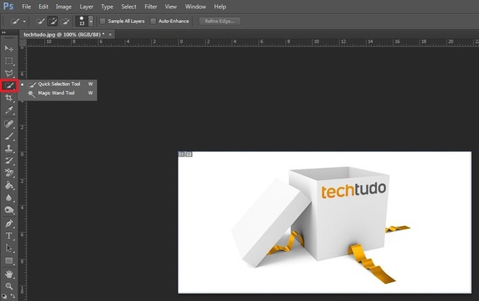The width and height of the screenshot is (479, 301).
Task: Activate the Zoom tool
Action: [x=8, y=286]
